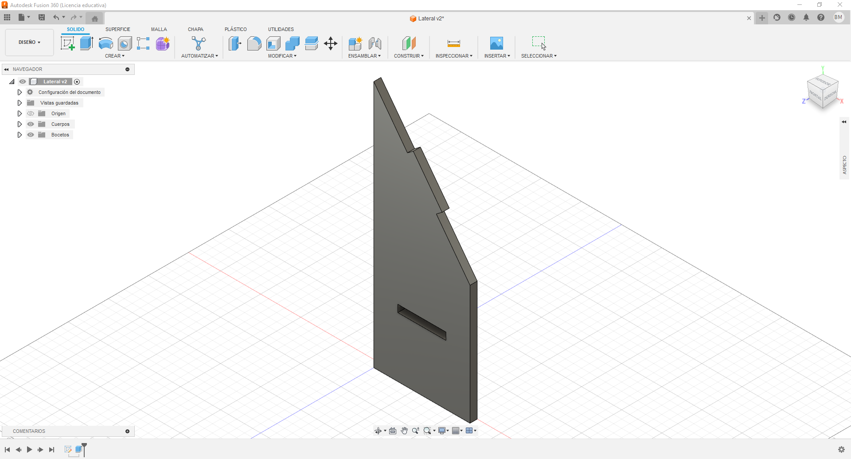
Task: Jump to the timeline end
Action: click(51, 450)
